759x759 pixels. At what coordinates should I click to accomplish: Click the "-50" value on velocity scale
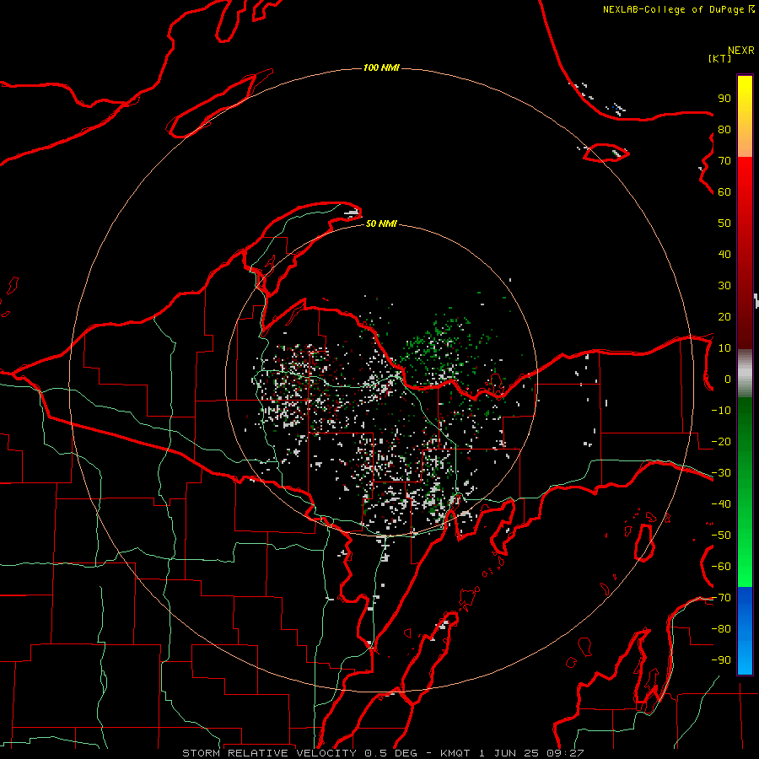click(721, 536)
